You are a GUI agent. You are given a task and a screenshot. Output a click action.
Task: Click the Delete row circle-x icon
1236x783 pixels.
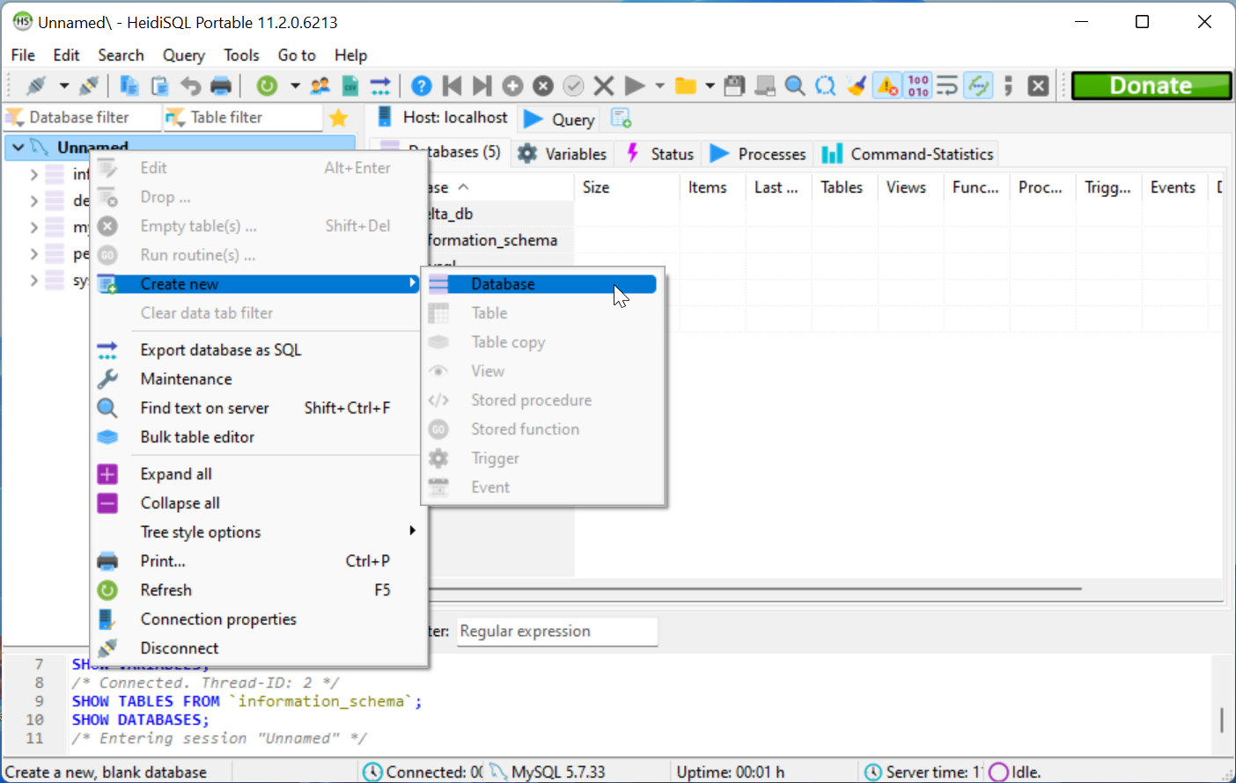(543, 85)
